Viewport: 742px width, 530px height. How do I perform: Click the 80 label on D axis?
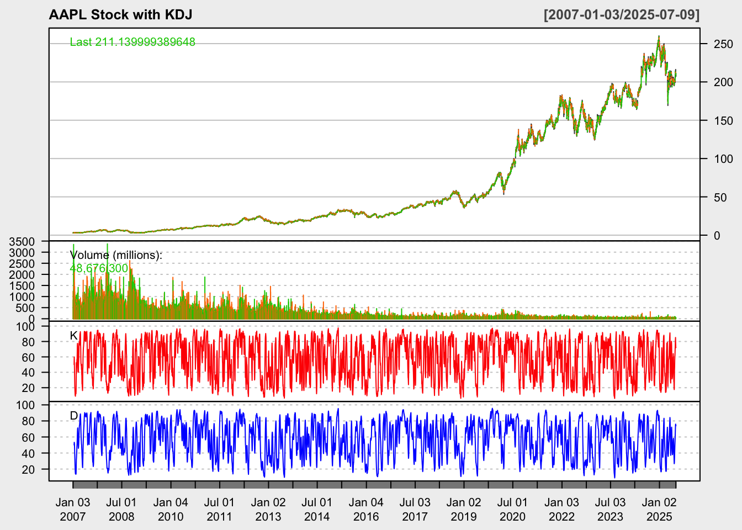coord(29,421)
